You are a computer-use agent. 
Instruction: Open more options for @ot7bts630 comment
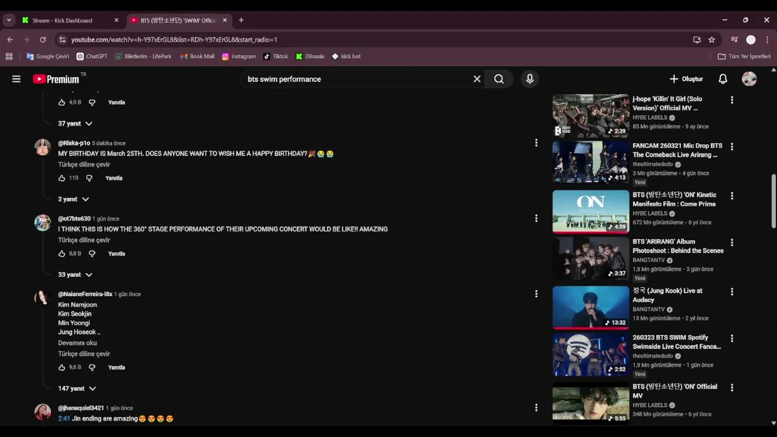click(536, 218)
